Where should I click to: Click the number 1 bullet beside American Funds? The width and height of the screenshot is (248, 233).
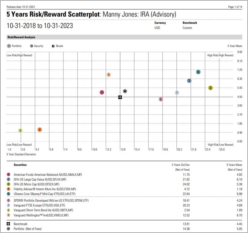coord(9,174)
